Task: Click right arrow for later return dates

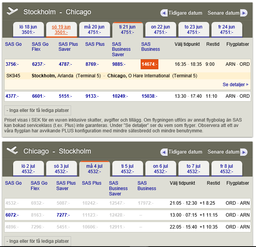Action: point(244,152)
